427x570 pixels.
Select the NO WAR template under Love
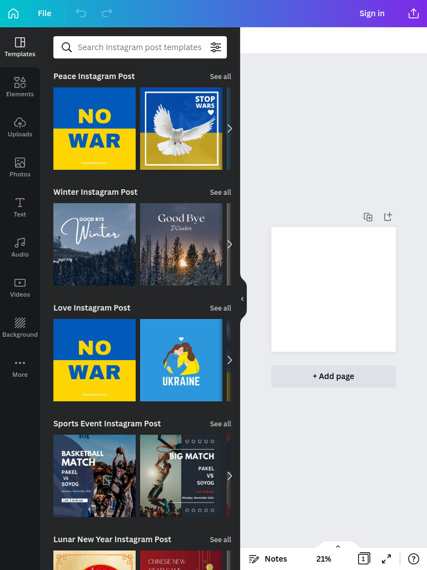tap(95, 360)
